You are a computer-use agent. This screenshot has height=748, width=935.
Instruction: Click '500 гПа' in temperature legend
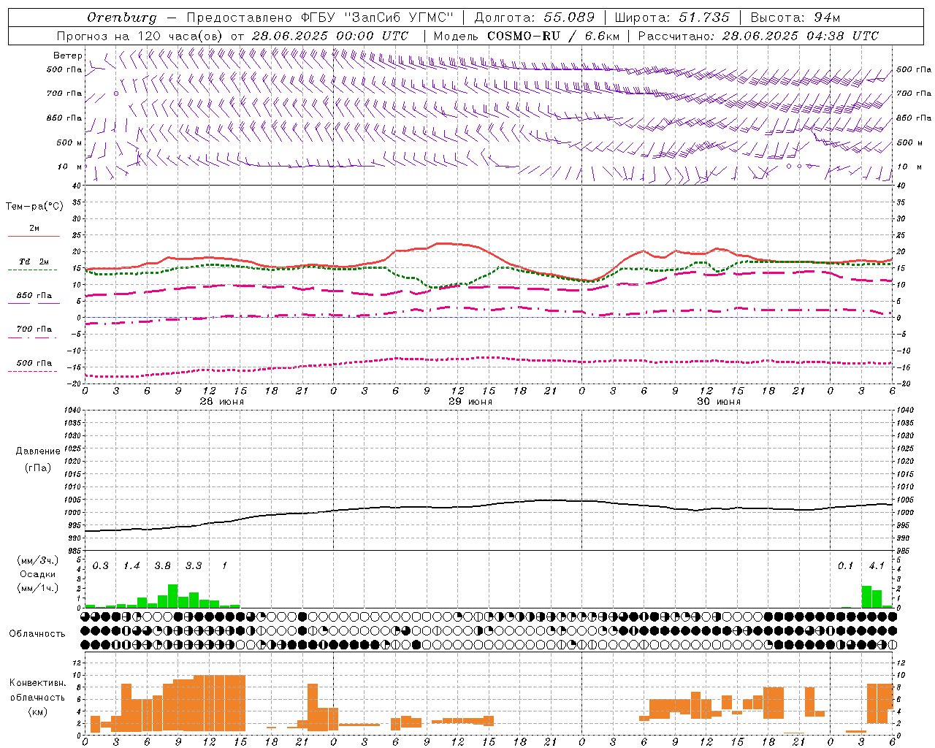tap(34, 363)
